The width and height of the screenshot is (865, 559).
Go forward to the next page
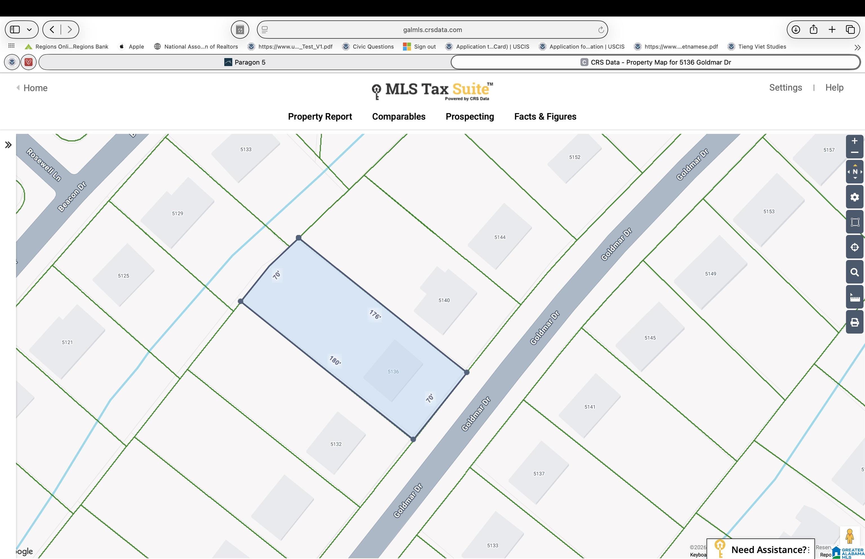69,29
